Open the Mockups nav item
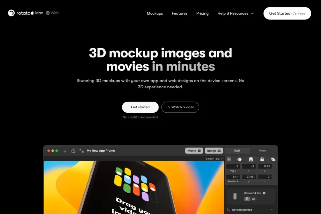Image resolution: width=321 pixels, height=214 pixels. (x=155, y=13)
